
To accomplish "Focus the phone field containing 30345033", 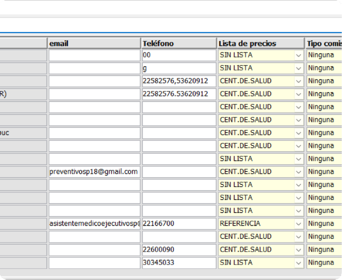I will click(x=179, y=263).
